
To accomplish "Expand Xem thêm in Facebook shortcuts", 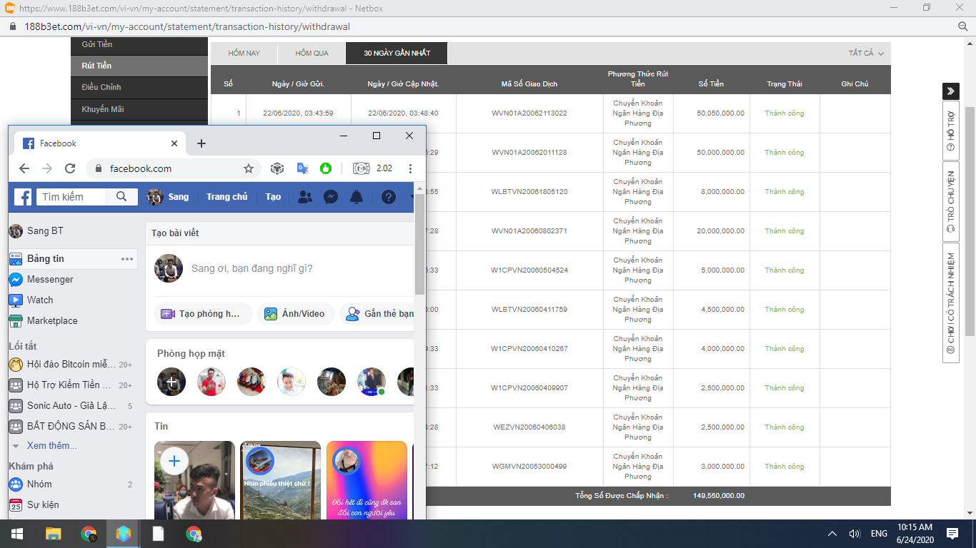I will [51, 446].
